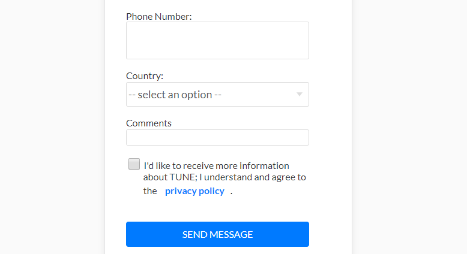Viewport: 467px width, 254px height.
Task: Click the left edge of SEND MESSAGE button
Action: pos(133,234)
